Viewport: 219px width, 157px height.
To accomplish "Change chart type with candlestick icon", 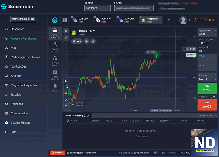I will (x=66, y=81).
